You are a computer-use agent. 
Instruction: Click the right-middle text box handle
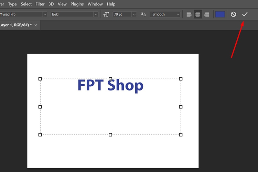point(181,107)
